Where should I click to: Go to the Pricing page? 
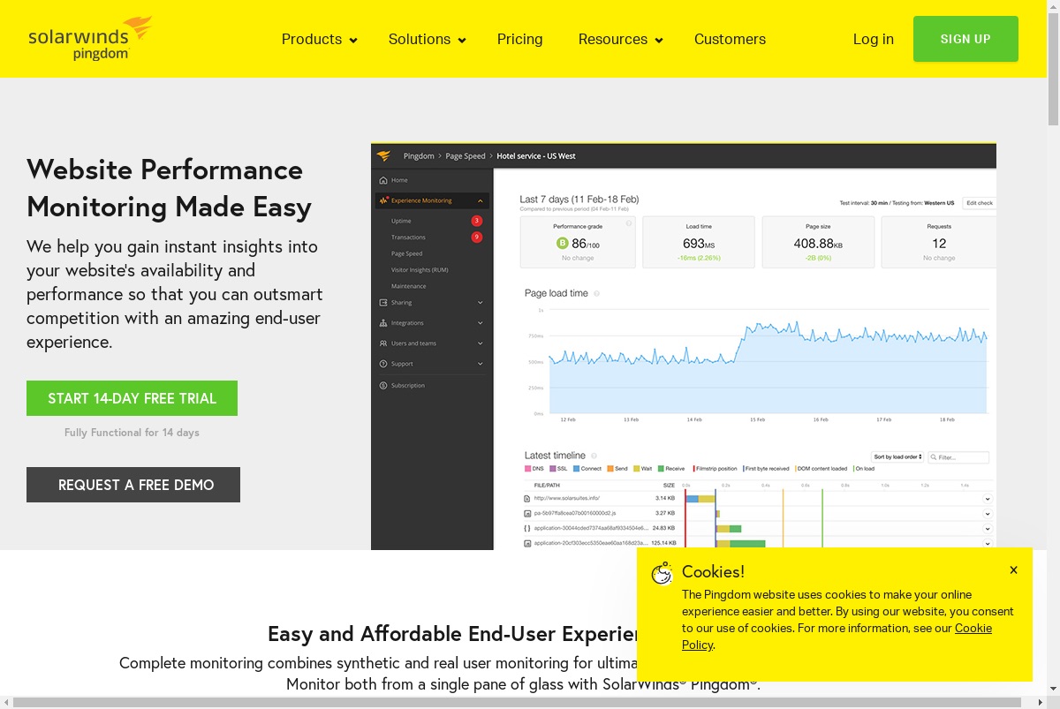(519, 39)
